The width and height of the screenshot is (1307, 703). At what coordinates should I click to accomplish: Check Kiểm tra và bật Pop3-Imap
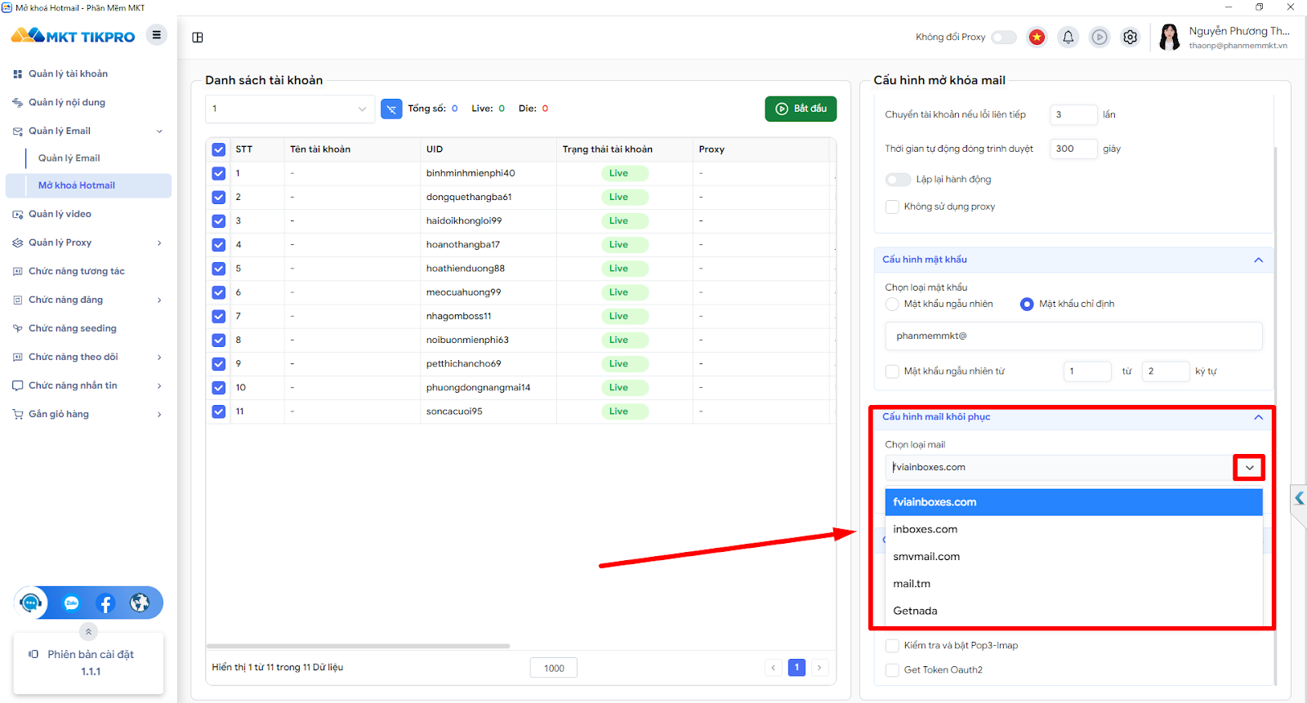tap(892, 646)
